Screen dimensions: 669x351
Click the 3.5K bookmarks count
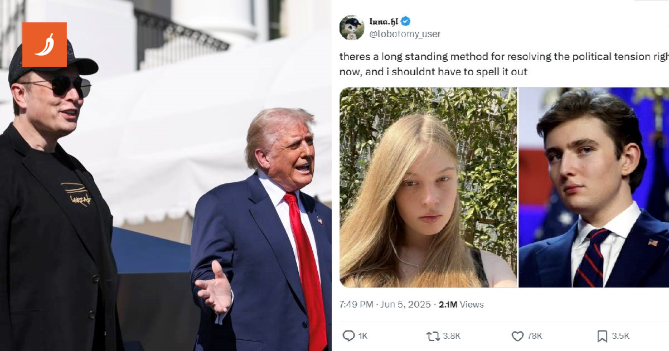[620, 336]
